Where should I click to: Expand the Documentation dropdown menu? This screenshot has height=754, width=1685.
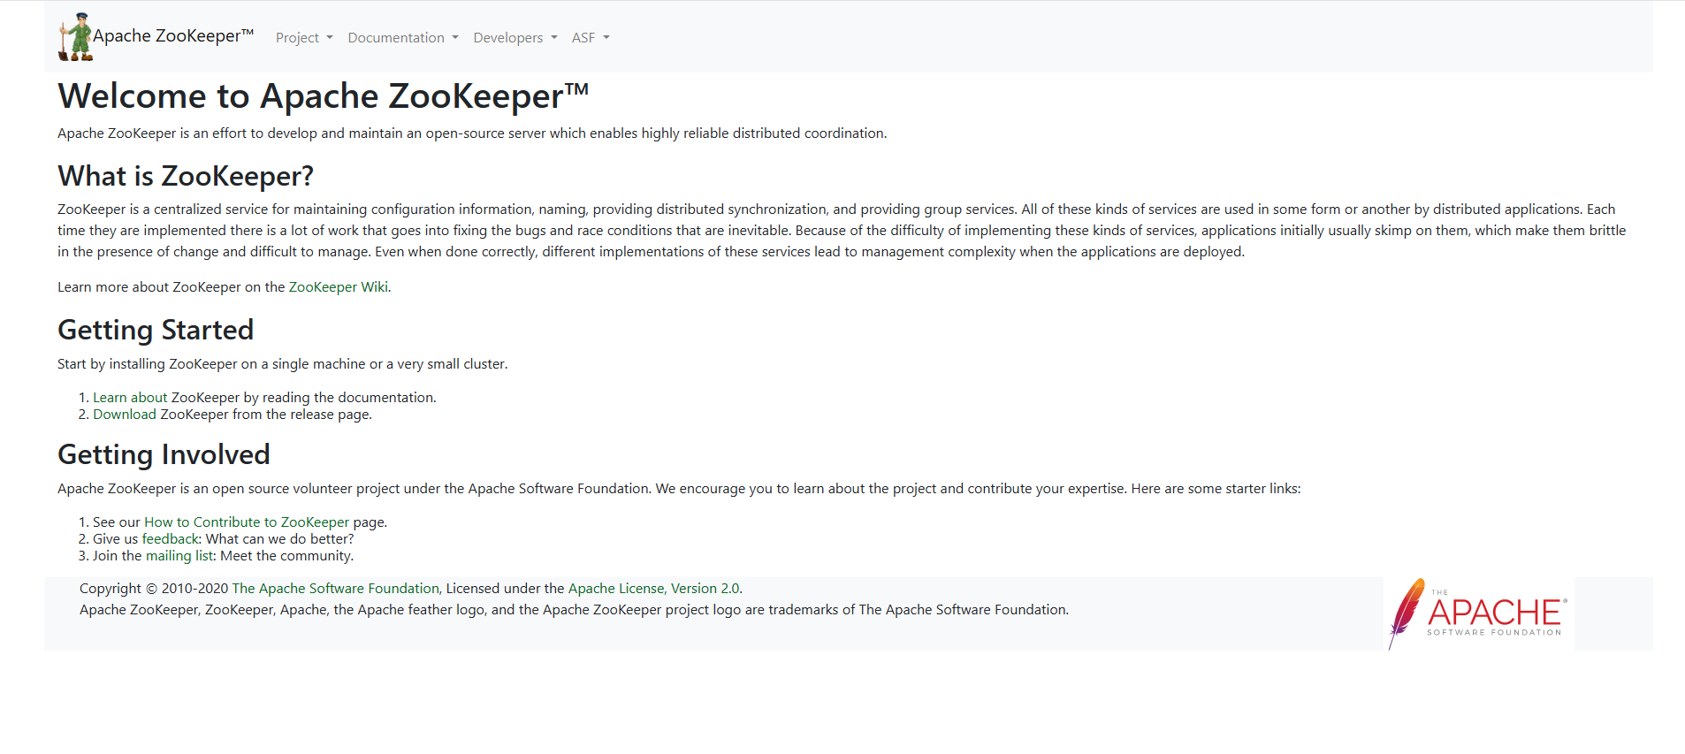(403, 37)
